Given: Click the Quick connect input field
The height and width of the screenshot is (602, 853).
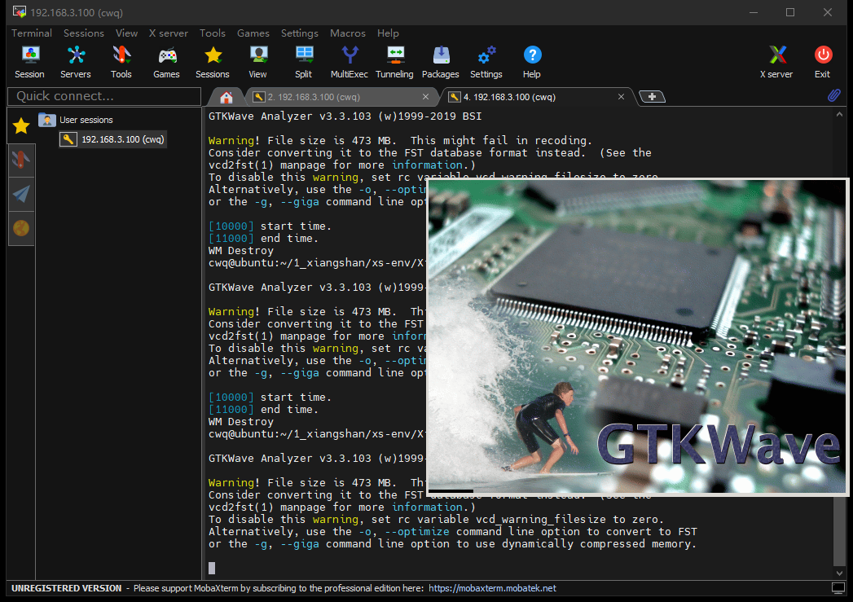Looking at the screenshot, I should click(104, 96).
